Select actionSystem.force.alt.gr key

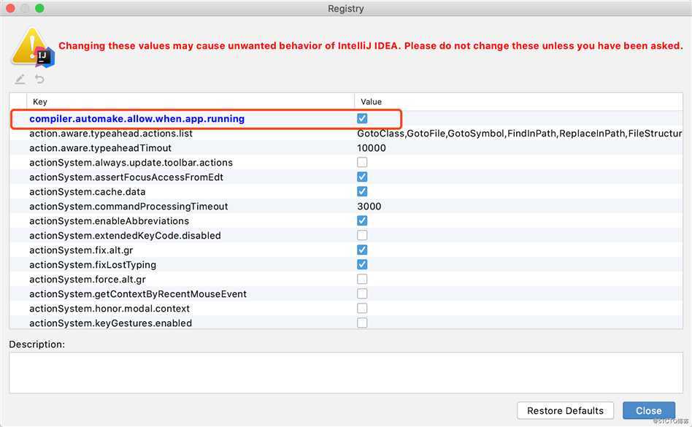click(88, 280)
